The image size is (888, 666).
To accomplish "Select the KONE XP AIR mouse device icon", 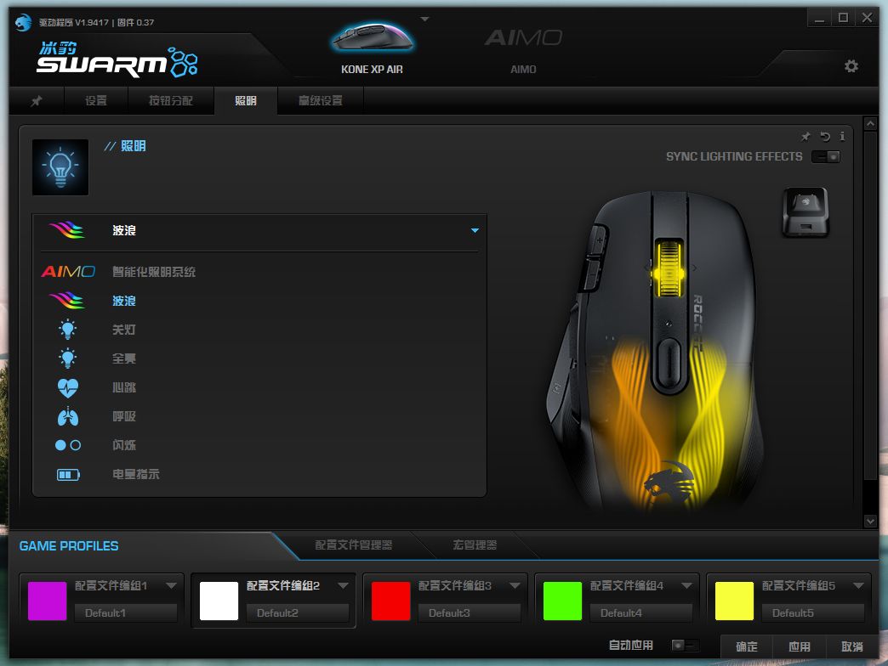I will [372, 38].
